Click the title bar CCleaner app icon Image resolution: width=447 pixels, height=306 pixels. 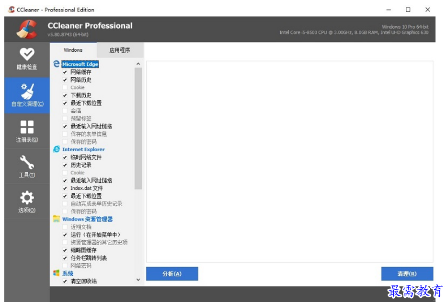[11, 10]
